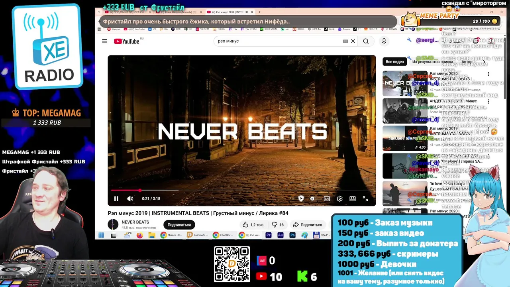The width and height of the screenshot is (510, 287).
Task: Open the apps grid icon in bookmarks bar
Action: pyautogui.click(x=100, y=29)
